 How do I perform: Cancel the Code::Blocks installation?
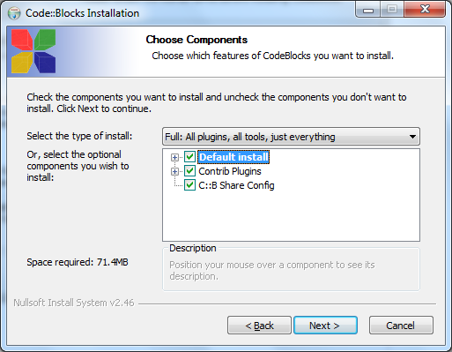coord(401,326)
